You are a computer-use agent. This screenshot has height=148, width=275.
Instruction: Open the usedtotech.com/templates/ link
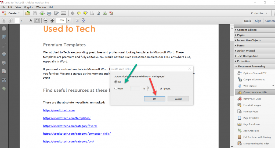tap(67, 118)
